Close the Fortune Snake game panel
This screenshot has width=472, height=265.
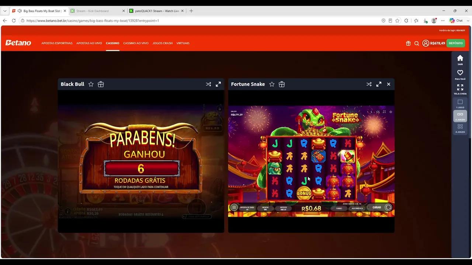389,84
